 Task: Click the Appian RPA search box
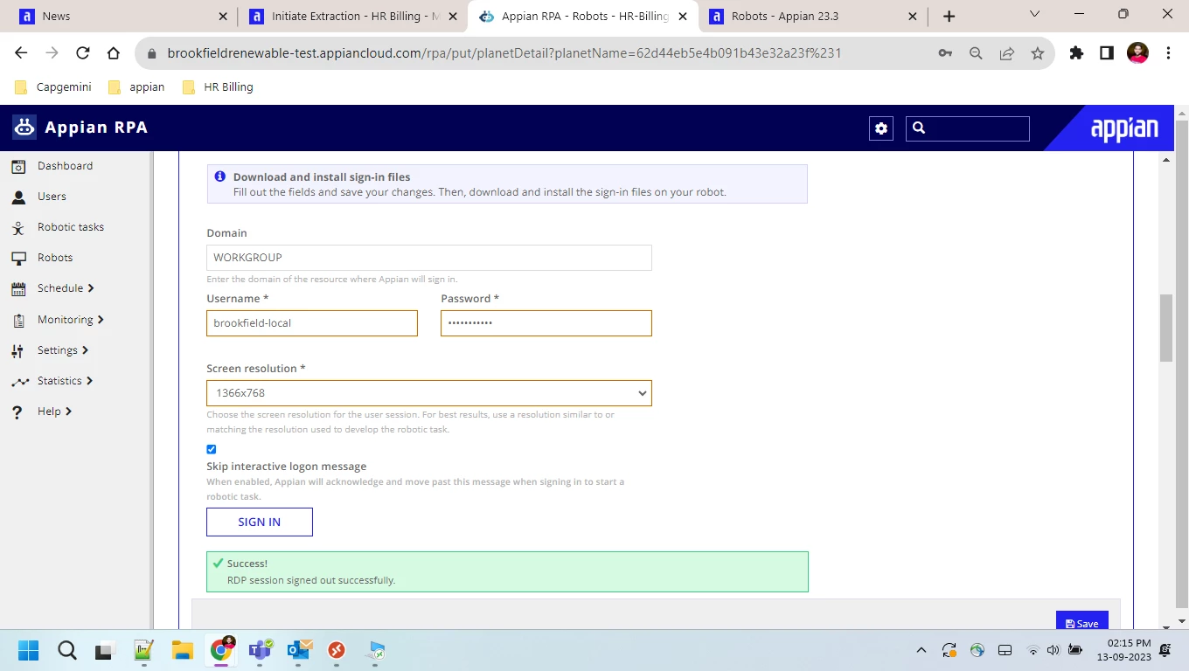click(x=968, y=128)
